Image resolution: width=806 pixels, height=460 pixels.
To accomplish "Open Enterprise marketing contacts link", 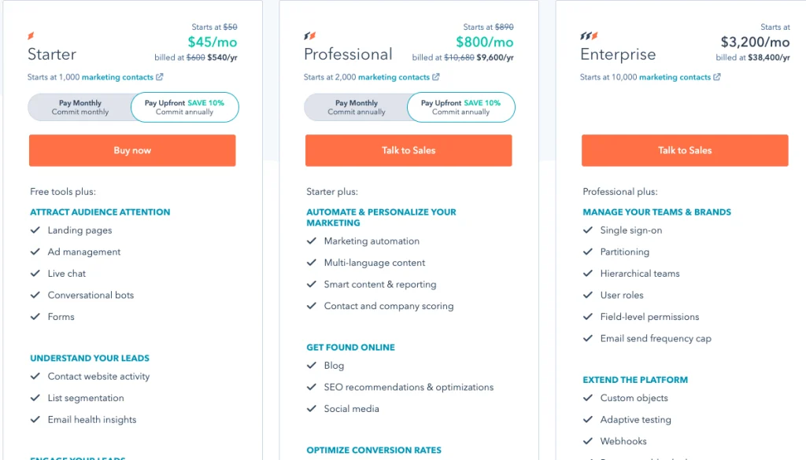I will [x=675, y=77].
